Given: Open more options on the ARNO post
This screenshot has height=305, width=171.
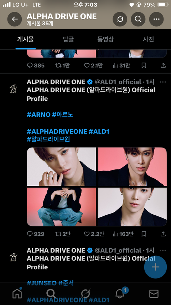Looking at the screenshot, I should point(163,82).
